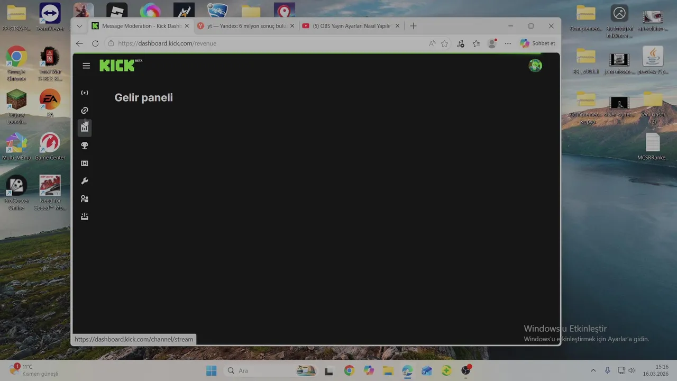Close the Yandex search tab
The image size is (677, 381).
pyautogui.click(x=292, y=26)
